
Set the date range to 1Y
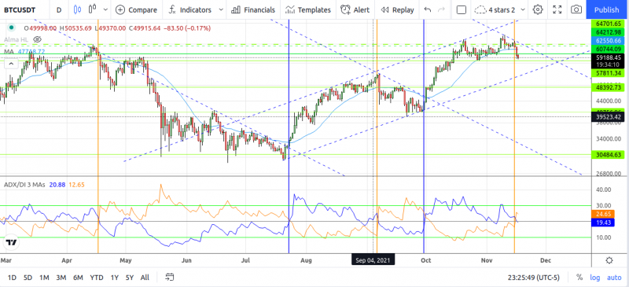(x=114, y=278)
